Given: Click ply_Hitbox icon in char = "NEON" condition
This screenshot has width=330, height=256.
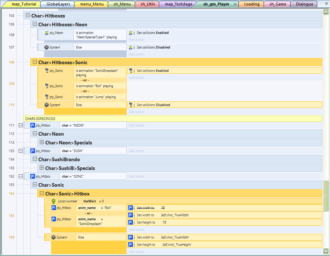Looking at the screenshot, I should coord(32,125).
